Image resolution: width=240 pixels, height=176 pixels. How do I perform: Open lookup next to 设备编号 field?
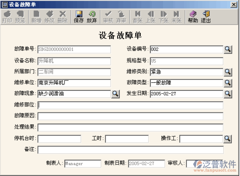click(228, 50)
